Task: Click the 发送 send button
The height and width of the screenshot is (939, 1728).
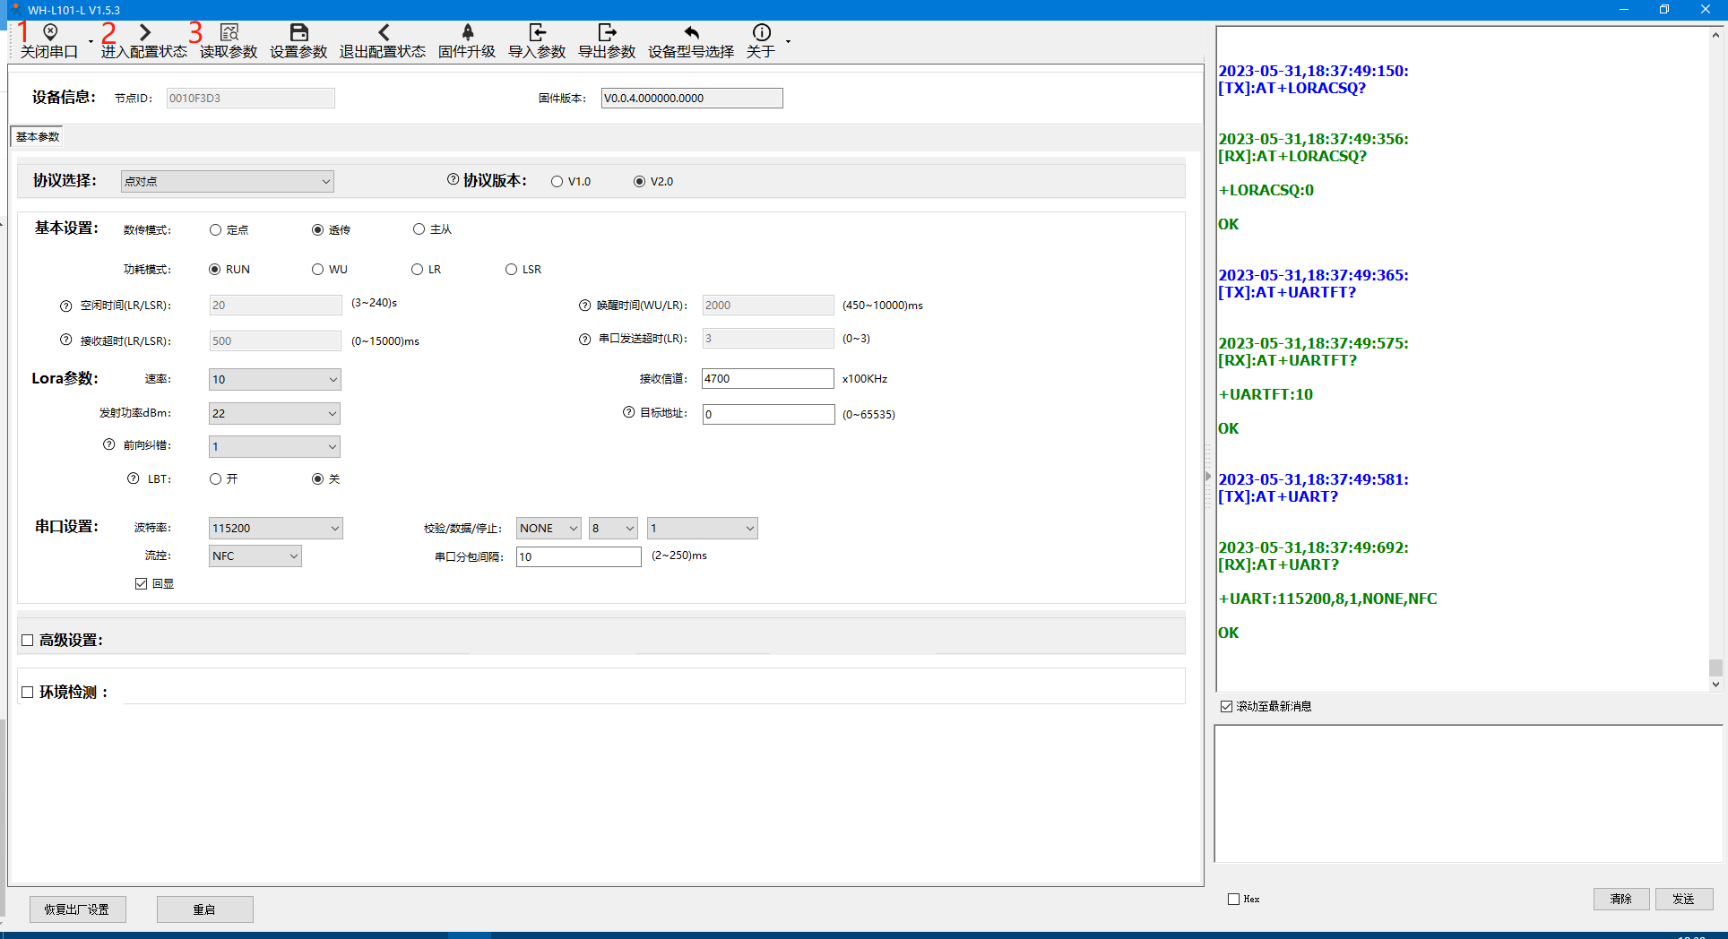Action: 1683,899
